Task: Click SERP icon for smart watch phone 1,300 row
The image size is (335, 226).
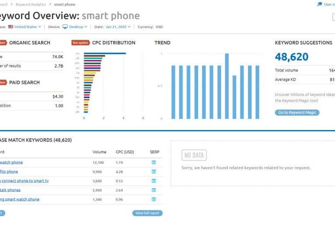Action: click(154, 199)
